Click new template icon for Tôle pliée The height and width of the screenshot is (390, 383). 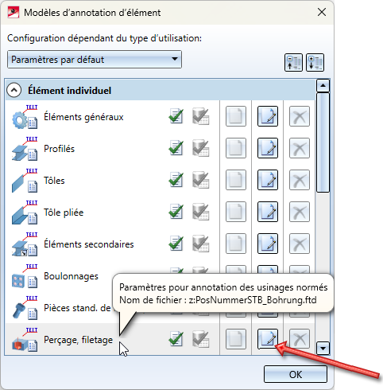(236, 212)
